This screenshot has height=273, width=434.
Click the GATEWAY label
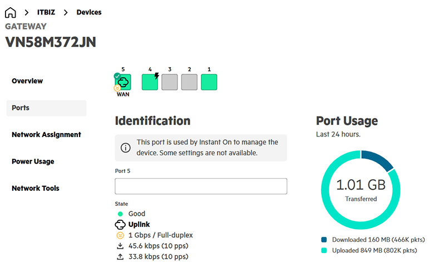[x=26, y=27]
